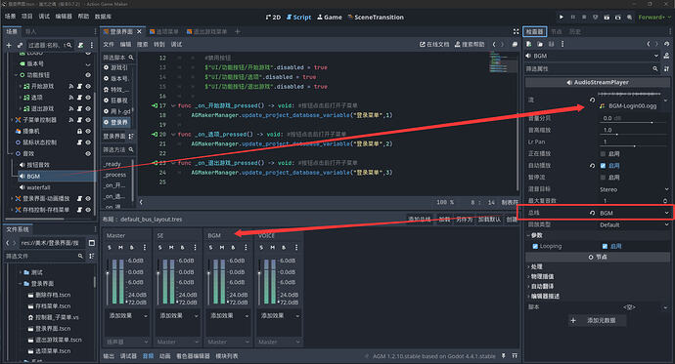Enable the 正在播放 playing checkbox

click(x=604, y=153)
